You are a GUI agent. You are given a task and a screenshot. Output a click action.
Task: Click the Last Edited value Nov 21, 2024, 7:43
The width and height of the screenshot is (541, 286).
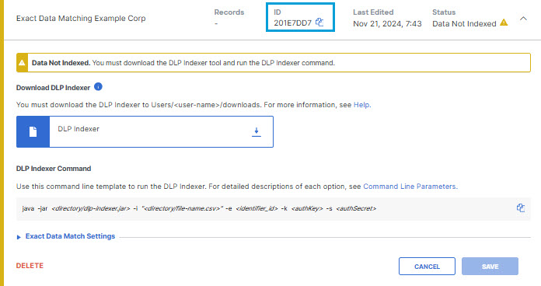point(387,24)
